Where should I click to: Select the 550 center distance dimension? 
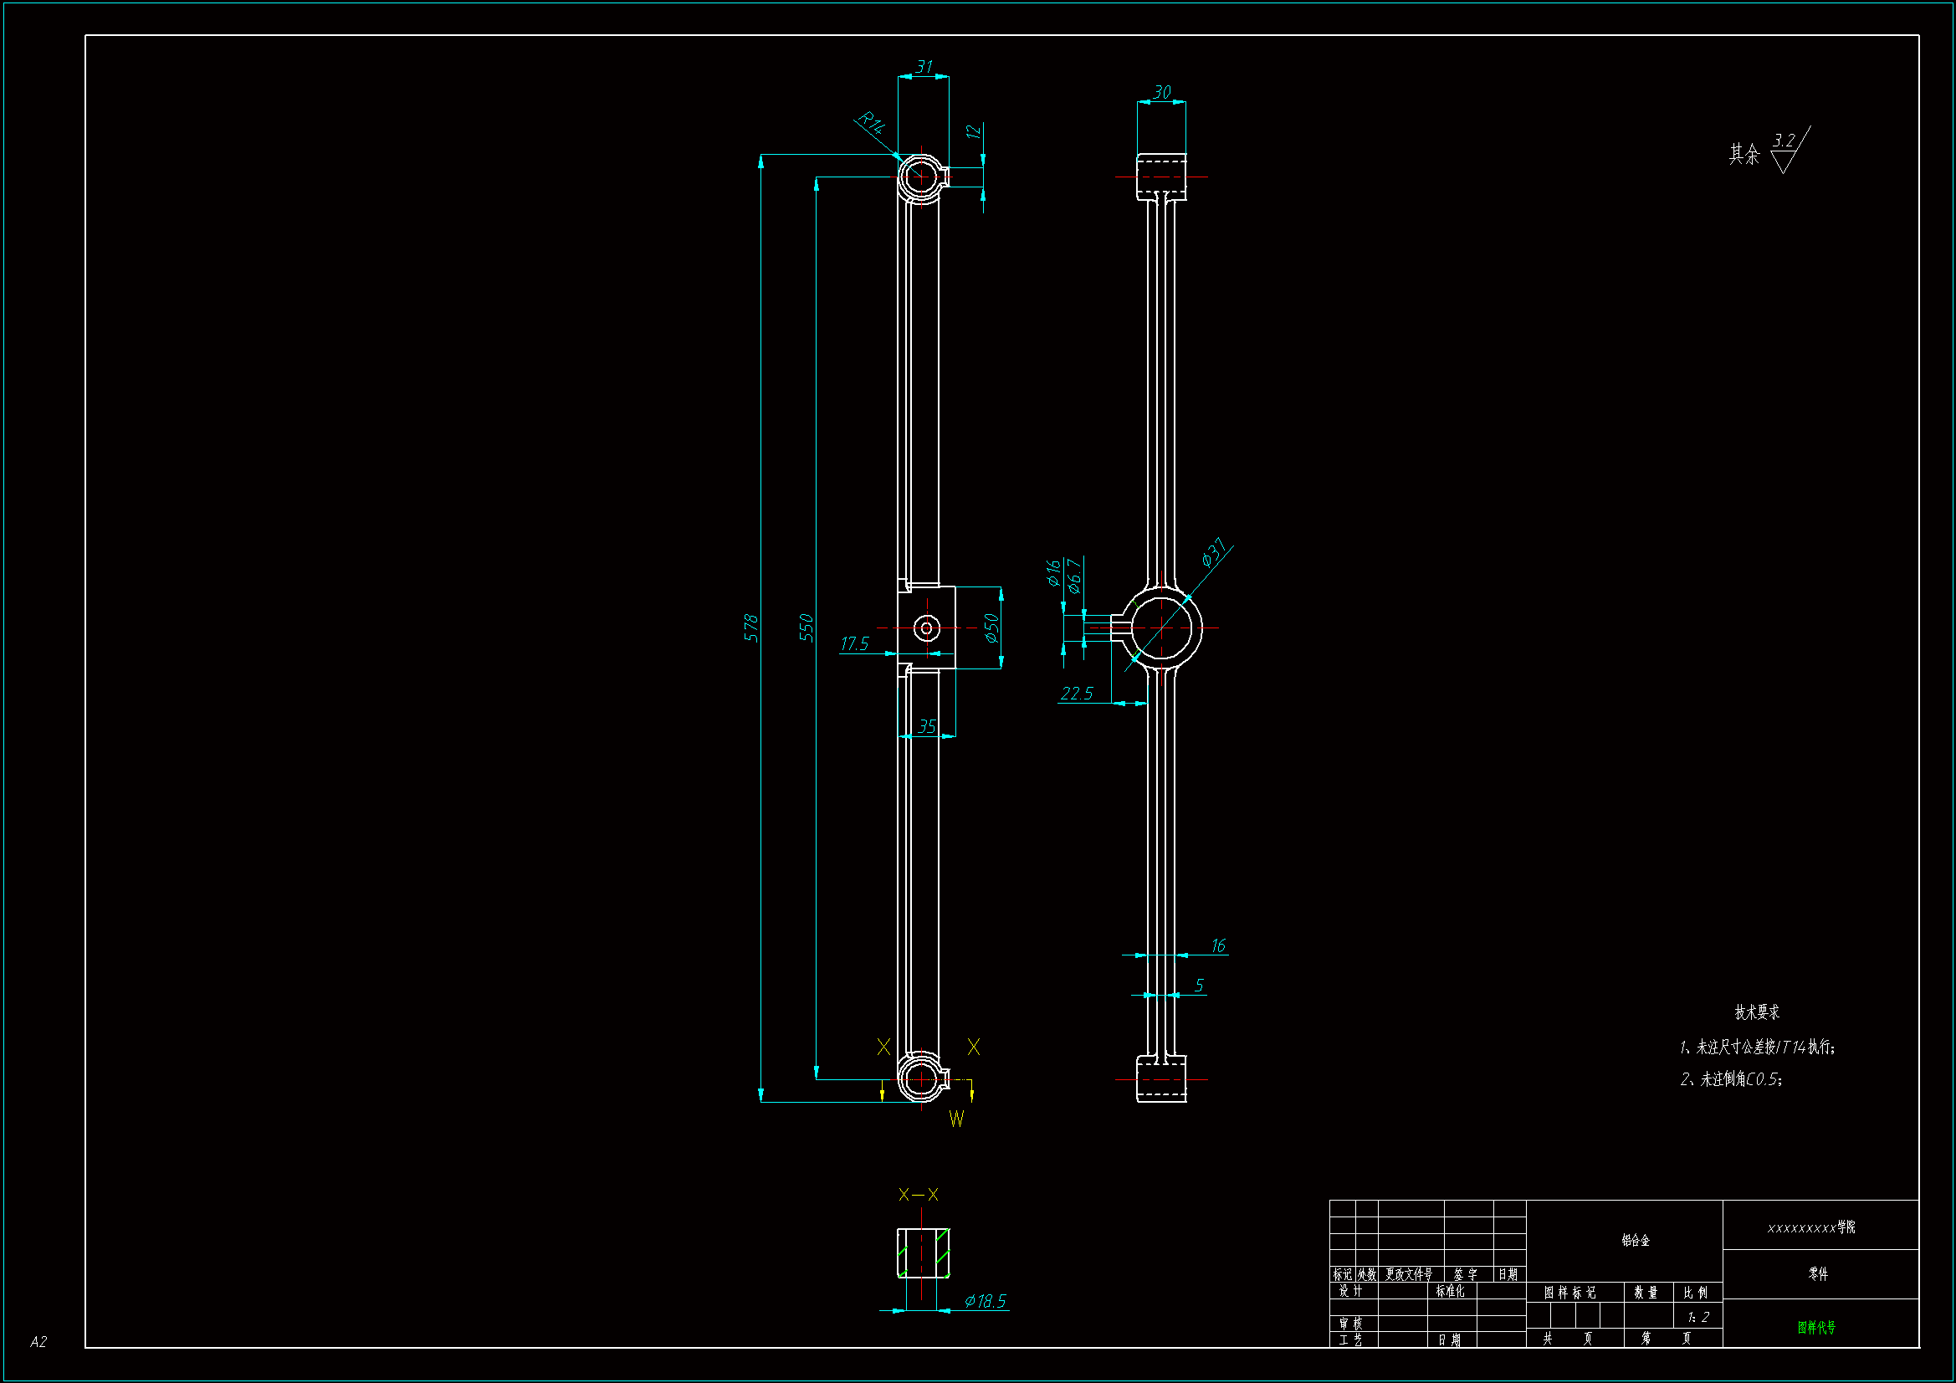coord(806,627)
